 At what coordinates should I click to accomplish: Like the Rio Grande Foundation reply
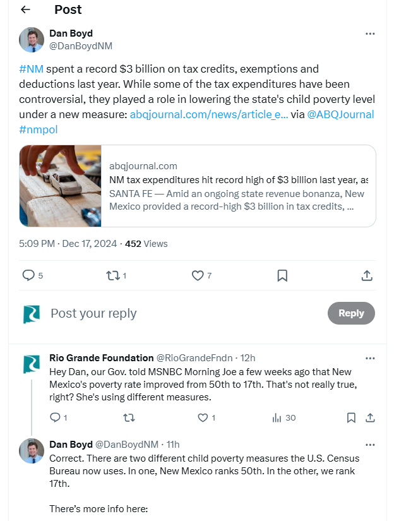[203, 417]
